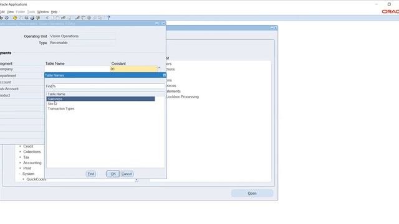Expand the Accounting node plus sign
The width and height of the screenshot is (399, 224).
coord(20,163)
